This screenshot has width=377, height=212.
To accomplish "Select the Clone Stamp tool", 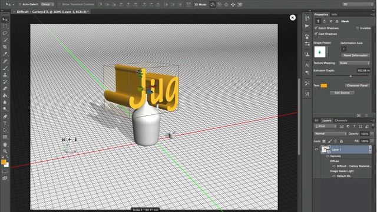I will coord(5,75).
